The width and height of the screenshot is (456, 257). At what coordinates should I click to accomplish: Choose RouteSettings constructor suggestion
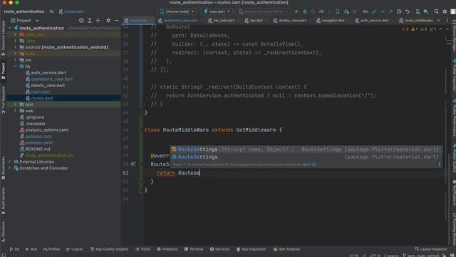(x=306, y=149)
